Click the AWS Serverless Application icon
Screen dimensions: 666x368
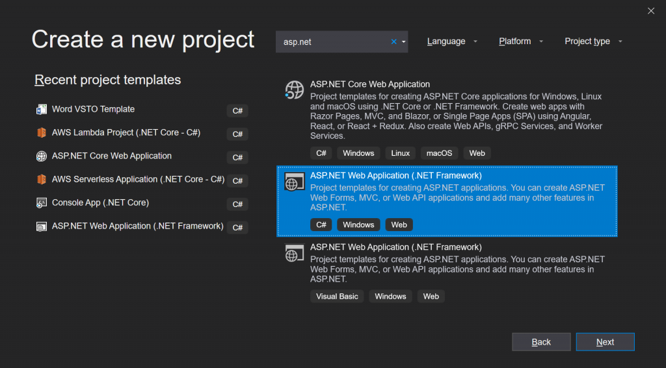(41, 179)
